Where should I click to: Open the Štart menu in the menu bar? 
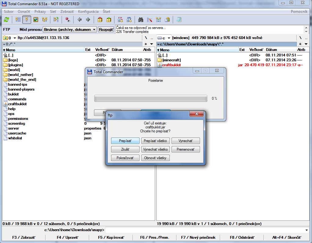(x=107, y=12)
